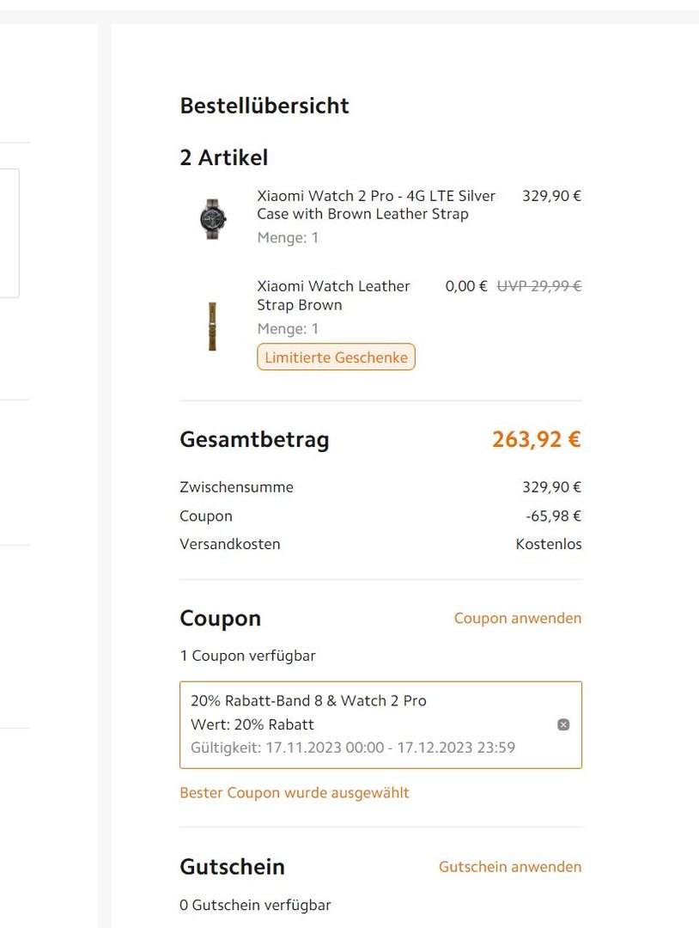Click the watch's 329,90 € item price

click(551, 196)
